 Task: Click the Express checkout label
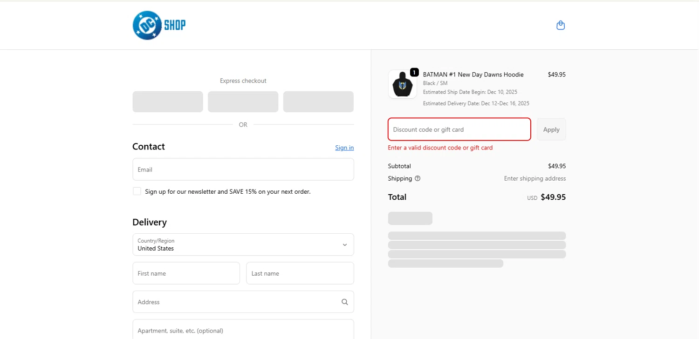click(243, 81)
